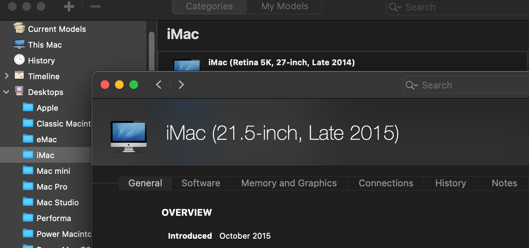Viewport: 529px width, 248px height.
Task: Open the Connections tab
Action: tap(386, 183)
